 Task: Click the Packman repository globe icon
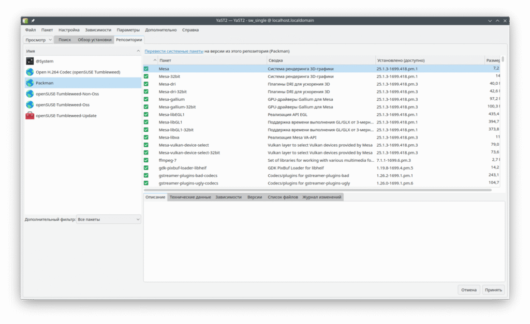point(30,83)
